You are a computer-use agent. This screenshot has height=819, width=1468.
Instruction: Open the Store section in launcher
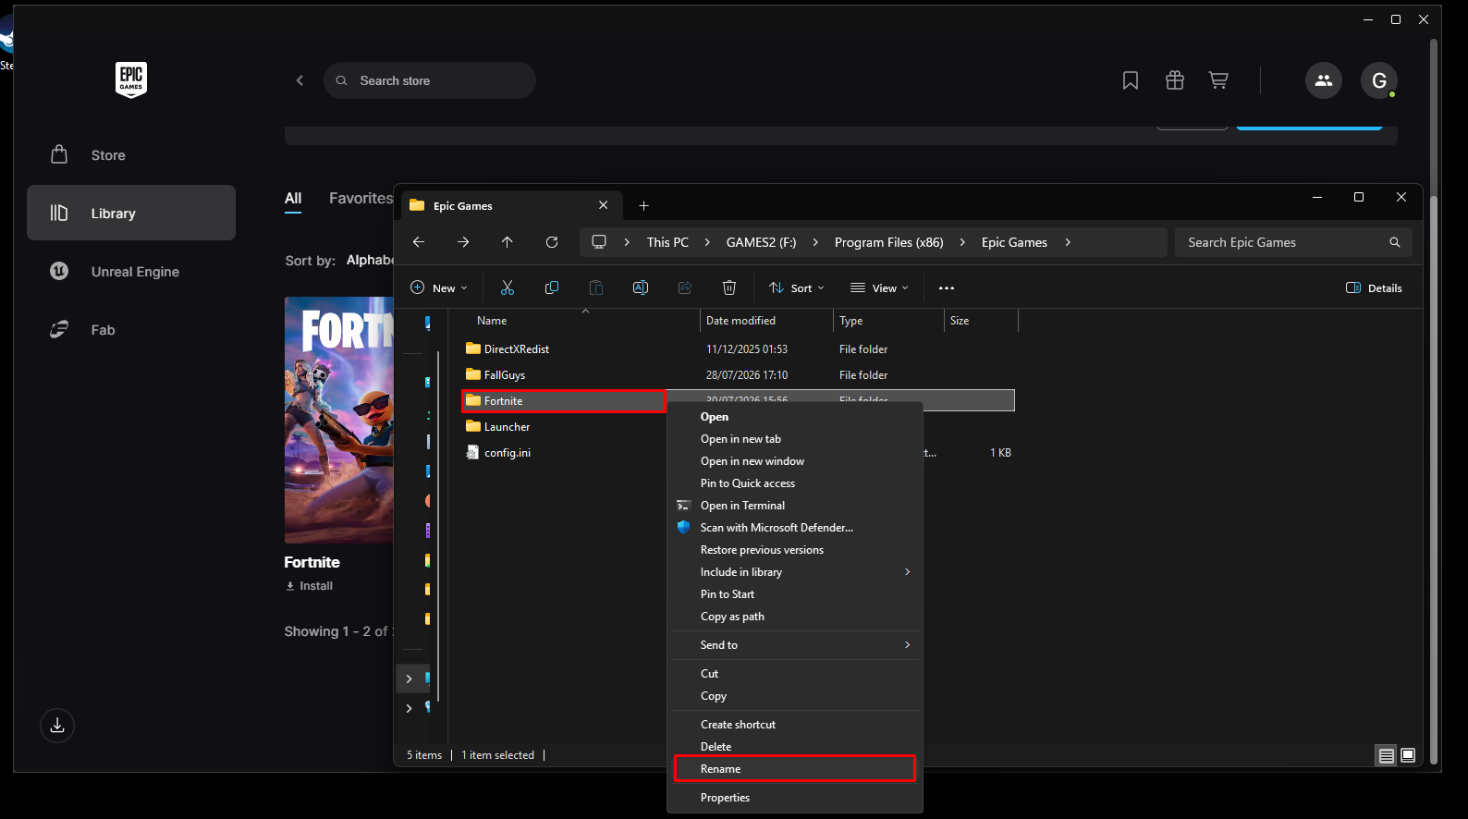131,154
